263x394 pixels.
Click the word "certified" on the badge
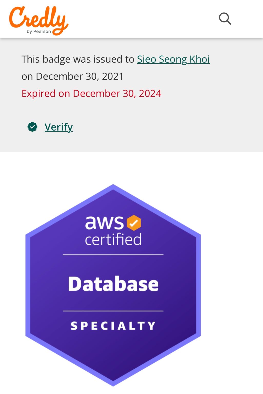pyautogui.click(x=113, y=239)
